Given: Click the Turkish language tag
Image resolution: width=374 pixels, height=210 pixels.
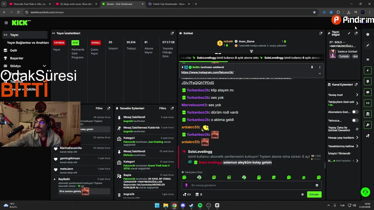Looking at the screenshot, I should tap(344, 56).
